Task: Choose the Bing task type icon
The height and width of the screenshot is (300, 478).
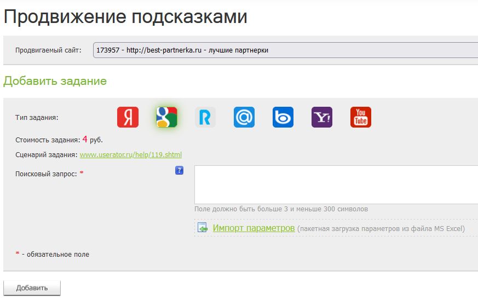Action: [x=283, y=117]
